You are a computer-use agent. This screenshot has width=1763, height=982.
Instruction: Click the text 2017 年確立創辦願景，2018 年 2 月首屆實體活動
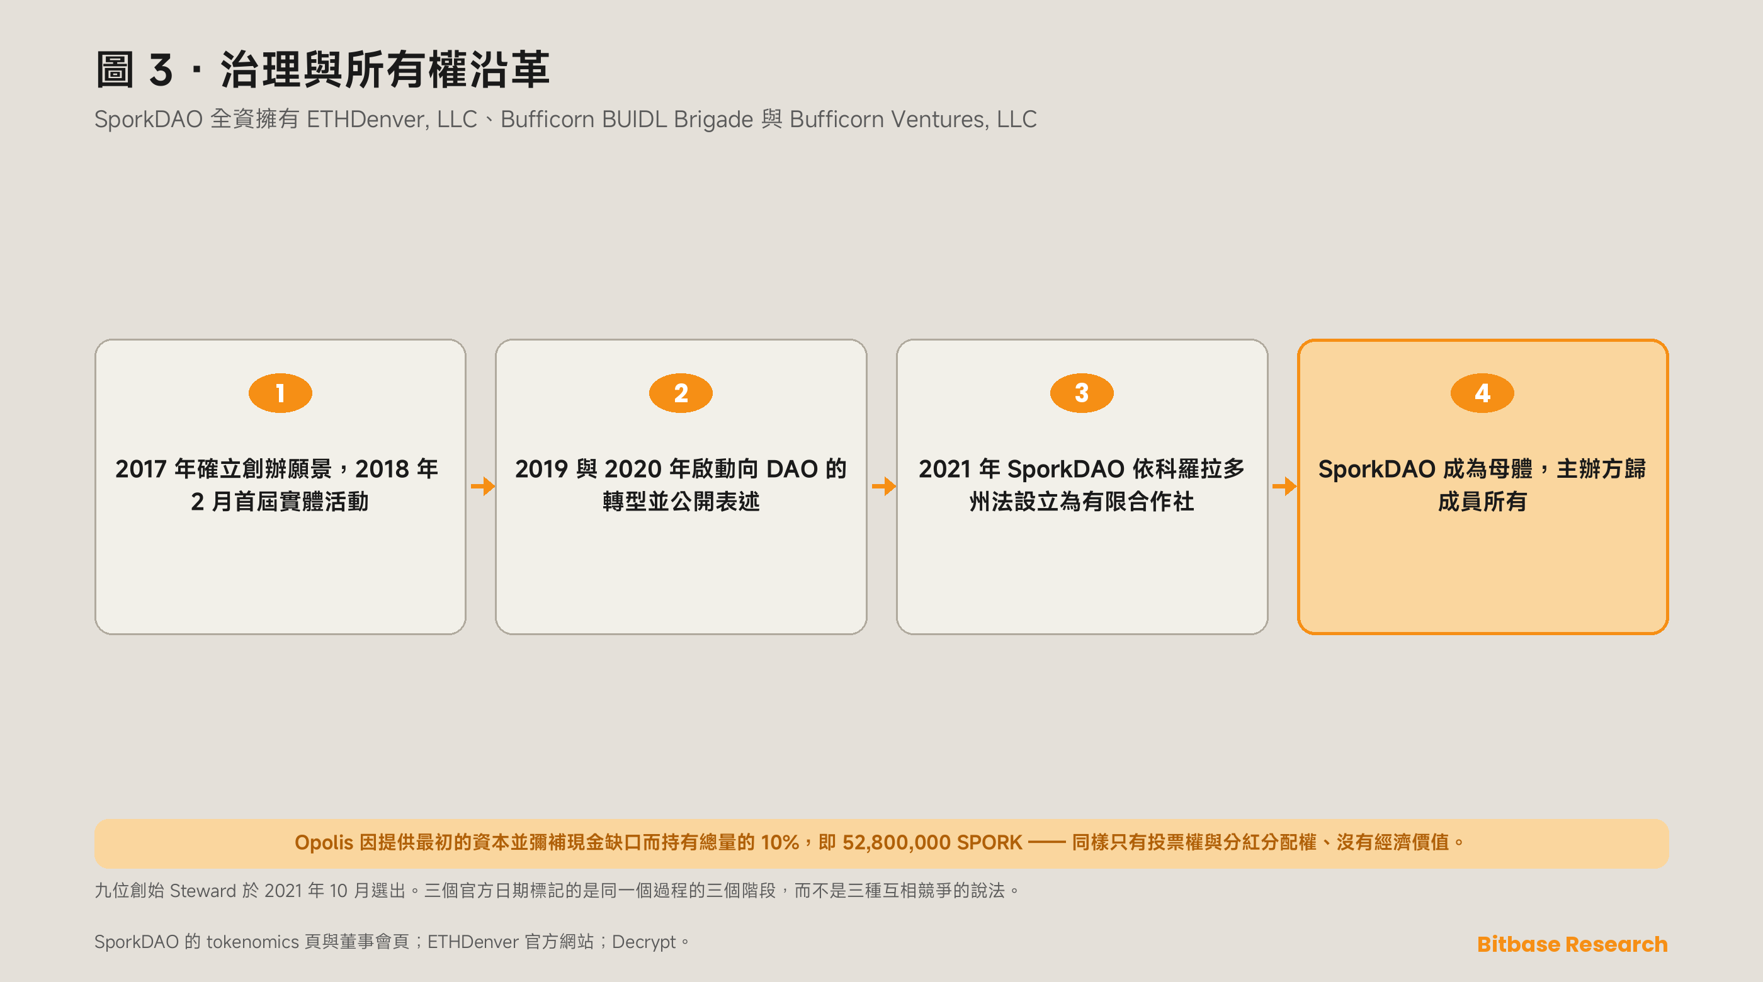[x=277, y=485]
